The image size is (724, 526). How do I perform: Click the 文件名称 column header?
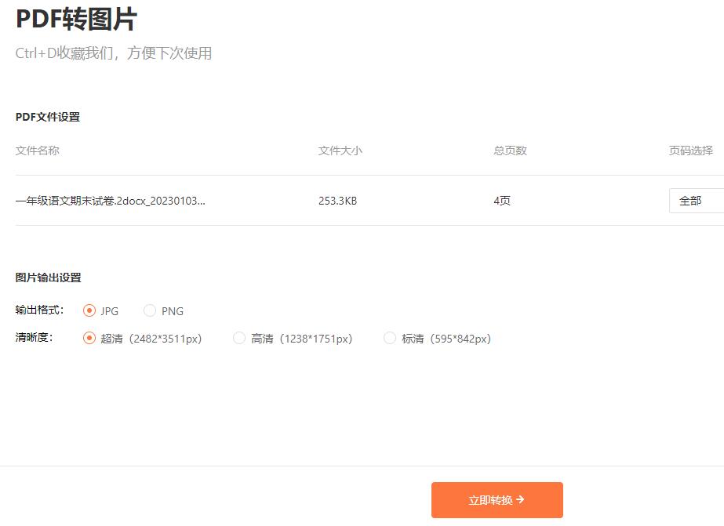[38, 151]
